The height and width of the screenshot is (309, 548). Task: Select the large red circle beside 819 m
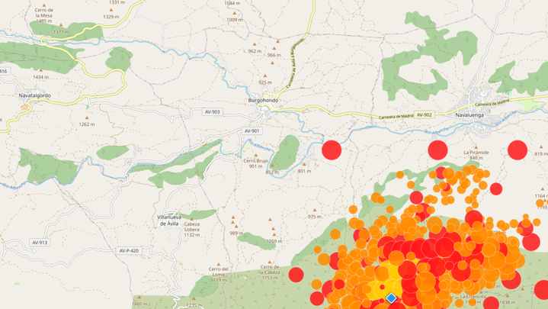pos(518,150)
